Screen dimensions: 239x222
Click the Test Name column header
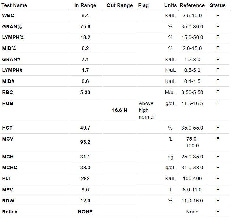14,5
